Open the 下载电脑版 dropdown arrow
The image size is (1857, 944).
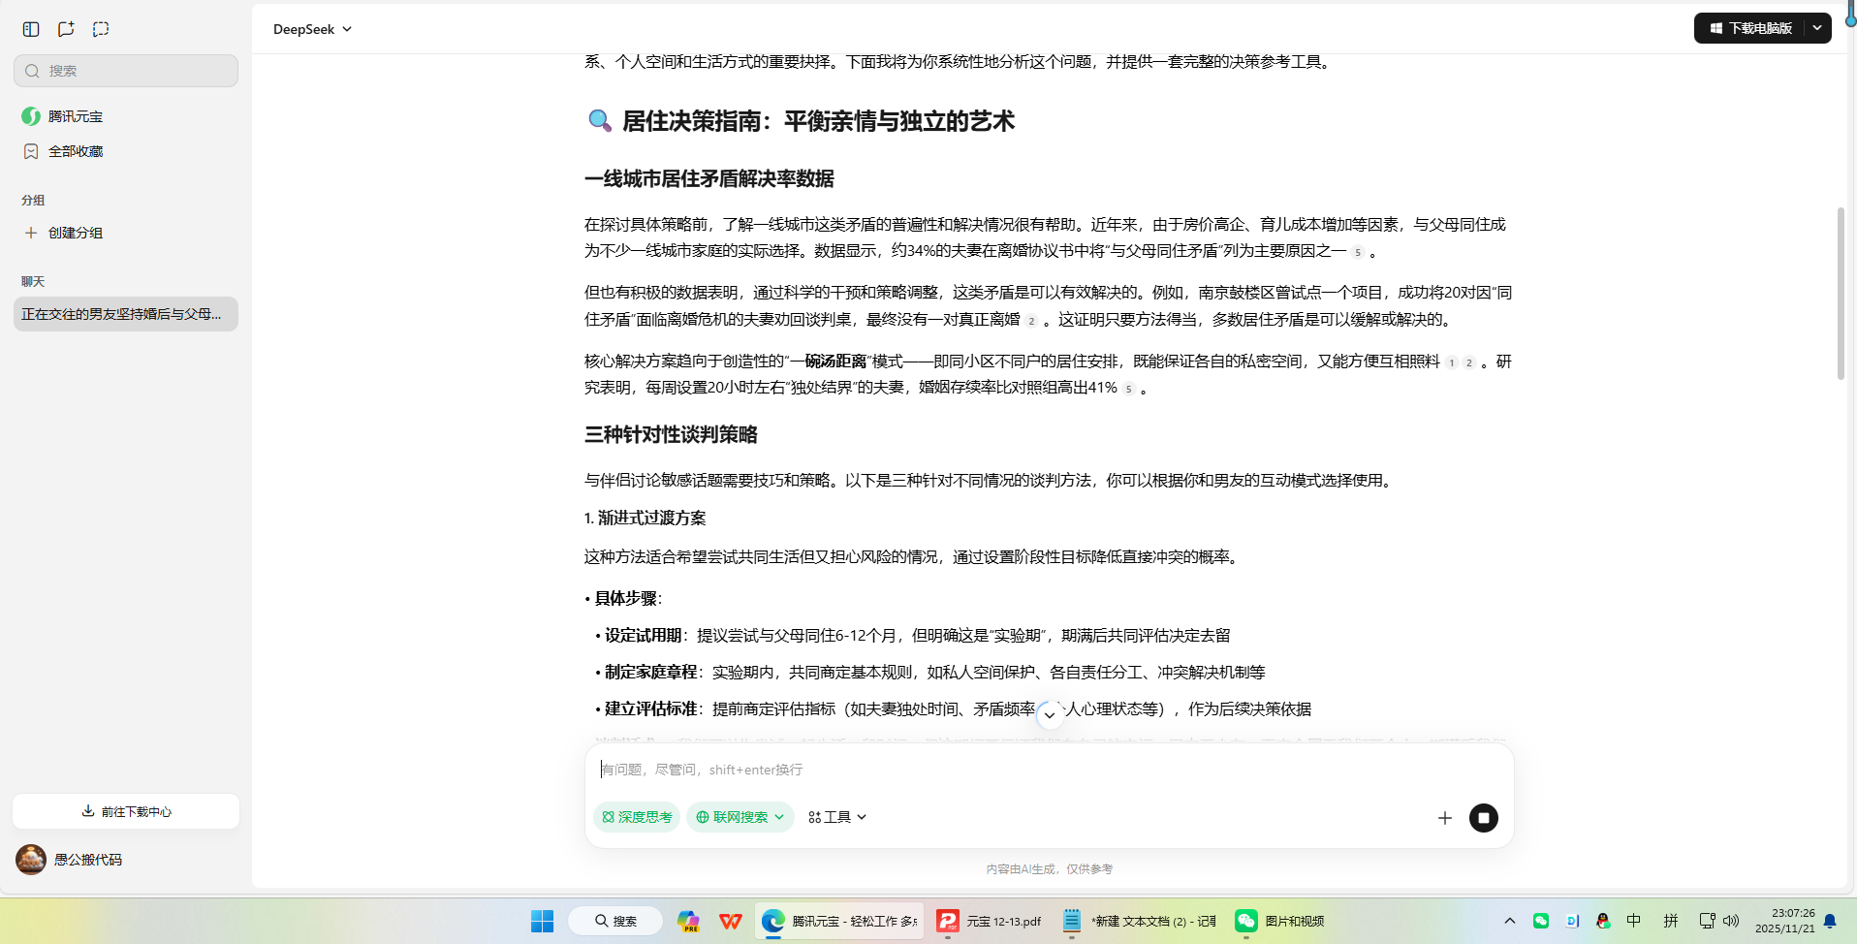coord(1817,27)
